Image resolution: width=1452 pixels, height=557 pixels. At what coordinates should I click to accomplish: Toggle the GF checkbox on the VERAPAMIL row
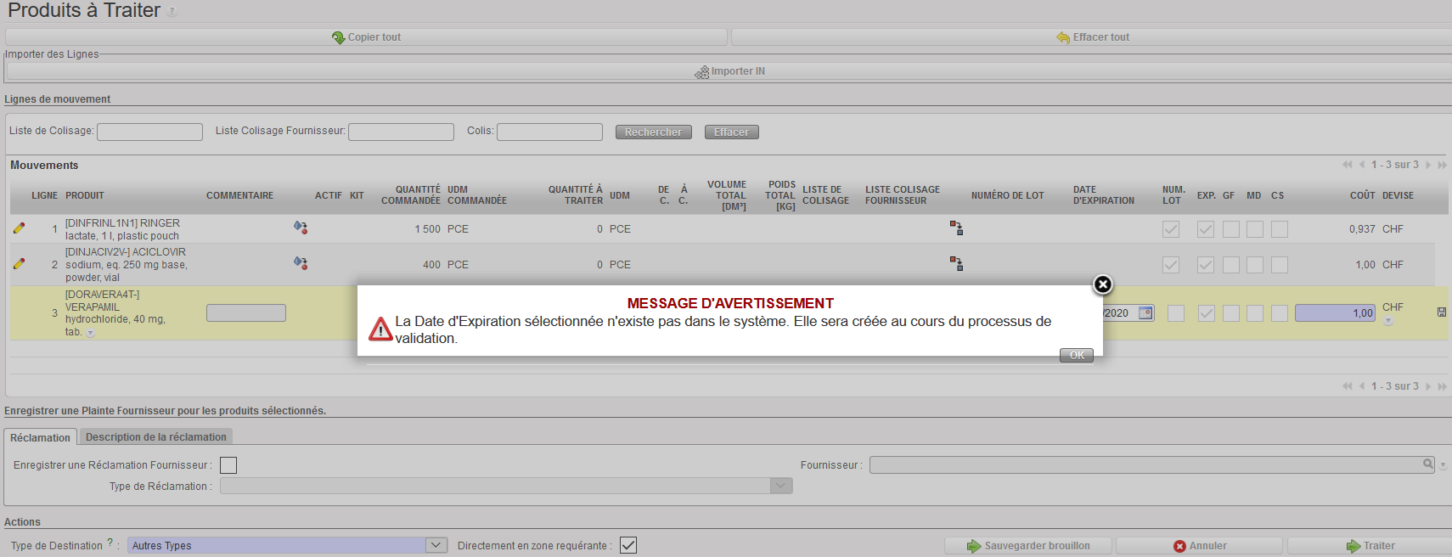(1230, 313)
